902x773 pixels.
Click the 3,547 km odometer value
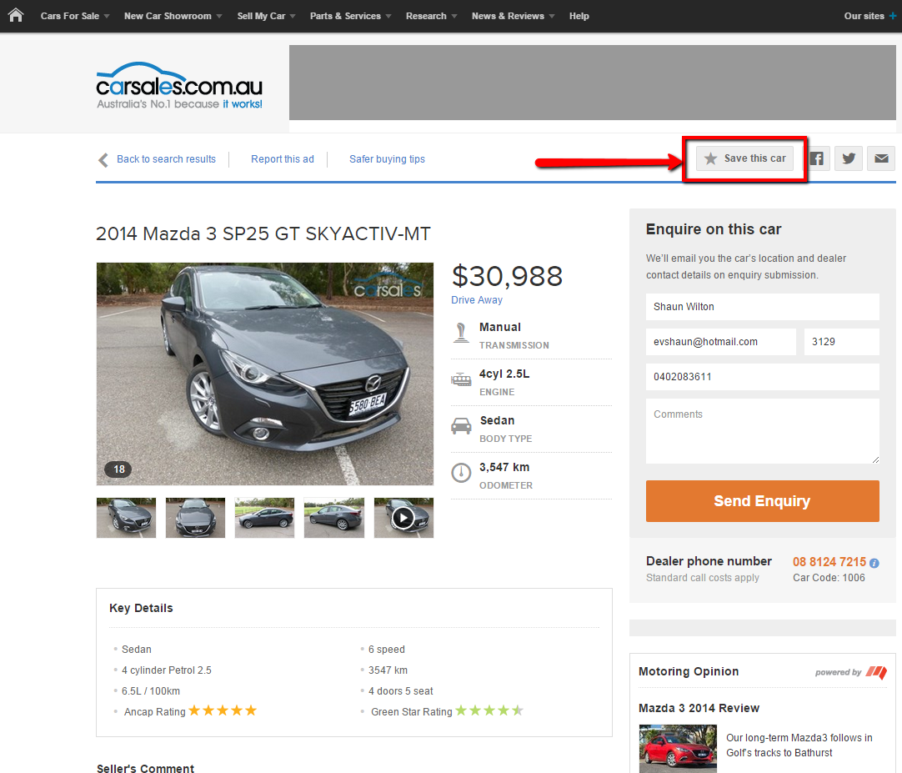(504, 467)
